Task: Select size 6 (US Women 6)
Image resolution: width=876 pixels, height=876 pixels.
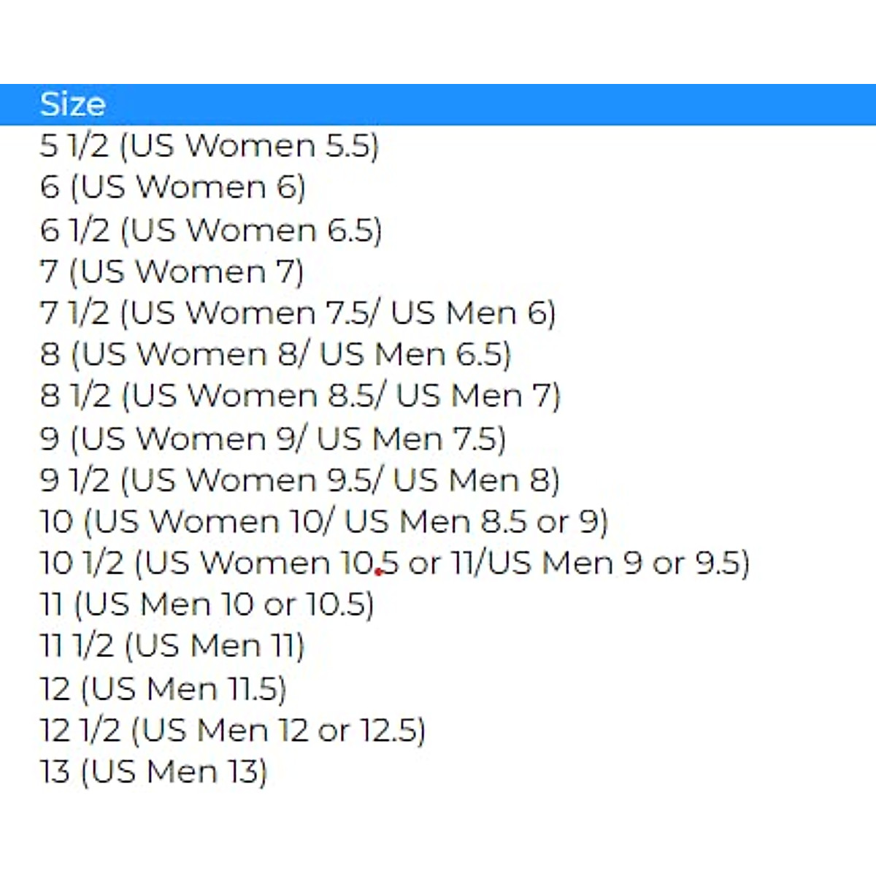Action: pyautogui.click(x=173, y=188)
